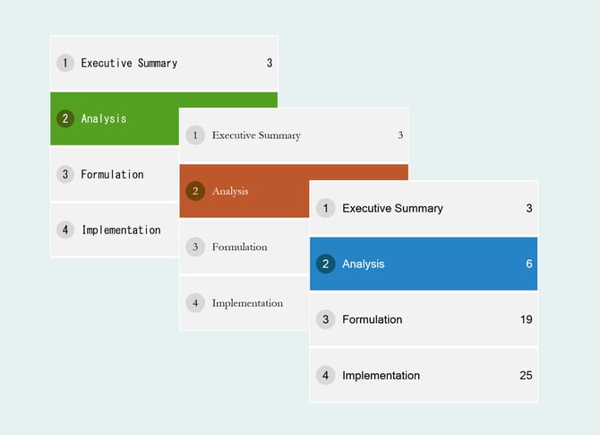Viewport: 600px width, 435px height.
Task: Click page number 6 on the blue Analysis row
Action: click(x=529, y=264)
